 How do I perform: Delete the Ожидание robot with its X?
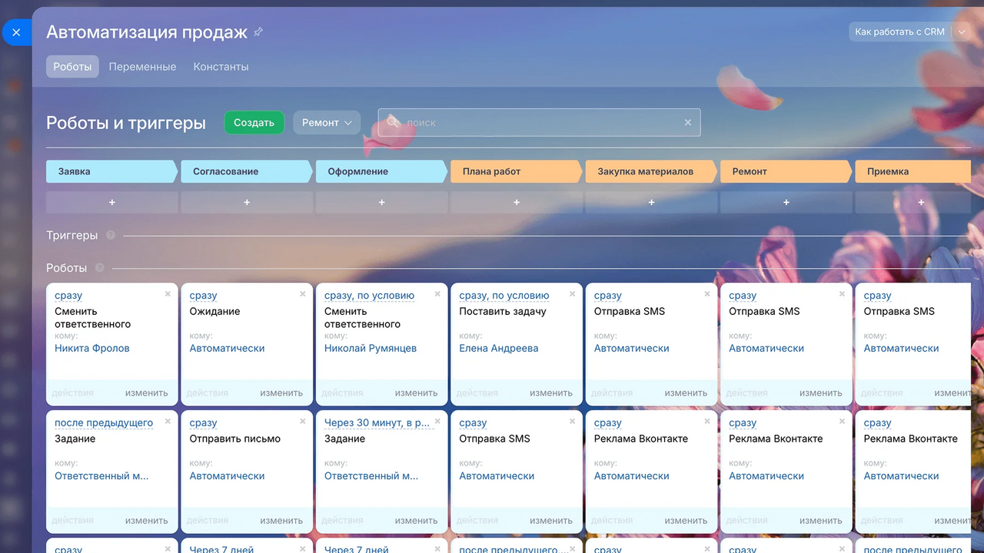click(x=303, y=294)
